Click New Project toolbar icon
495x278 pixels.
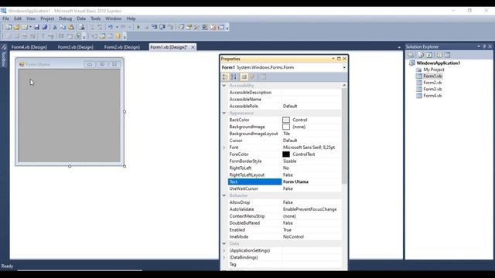click(x=9, y=28)
